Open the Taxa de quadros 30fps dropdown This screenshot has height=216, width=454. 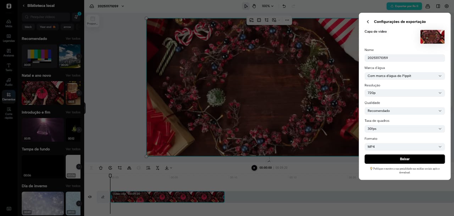pyautogui.click(x=404, y=129)
